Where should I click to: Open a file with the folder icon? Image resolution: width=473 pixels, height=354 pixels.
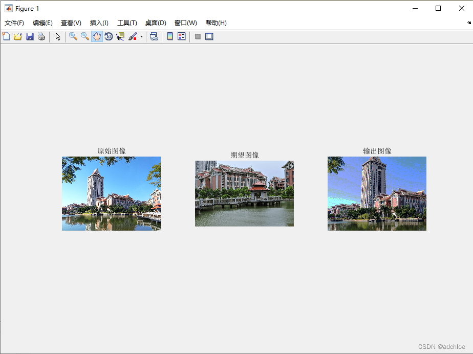18,36
